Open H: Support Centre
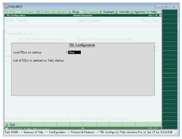 coord(138,12)
